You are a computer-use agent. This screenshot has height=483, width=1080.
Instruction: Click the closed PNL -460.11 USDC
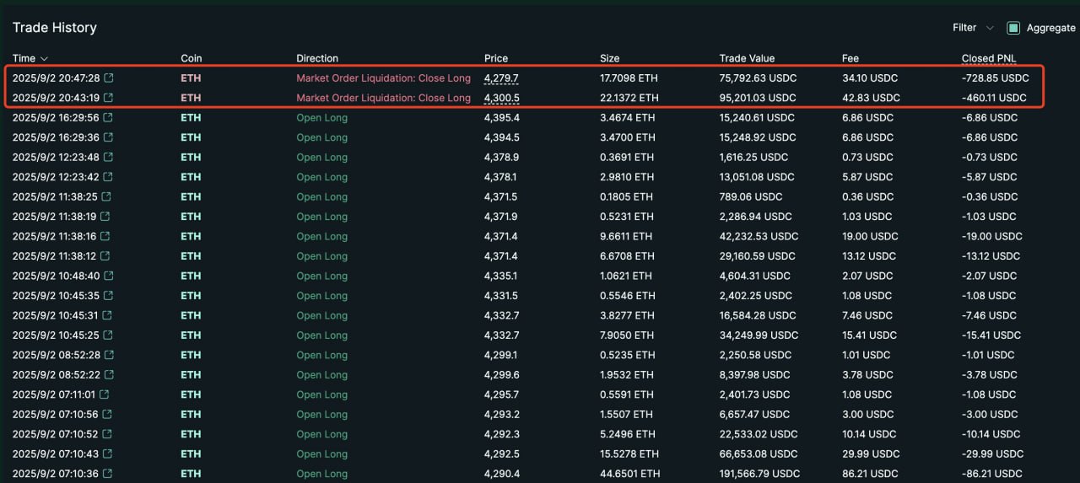click(x=994, y=98)
